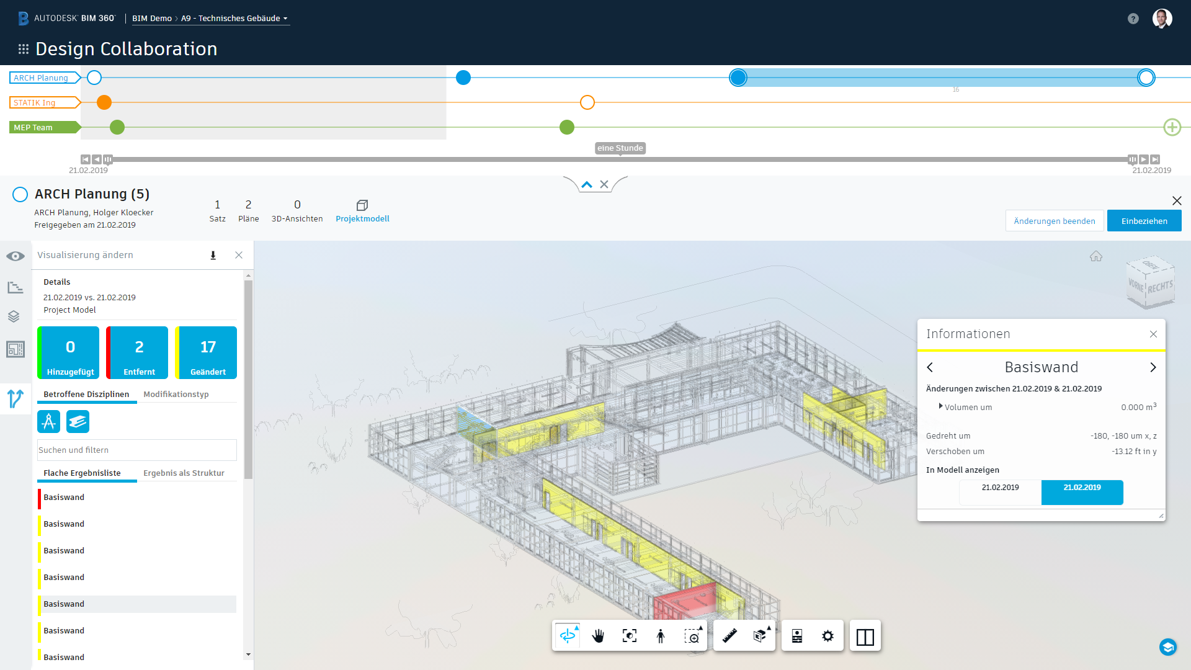Click the Einbeziehen button

click(x=1144, y=220)
